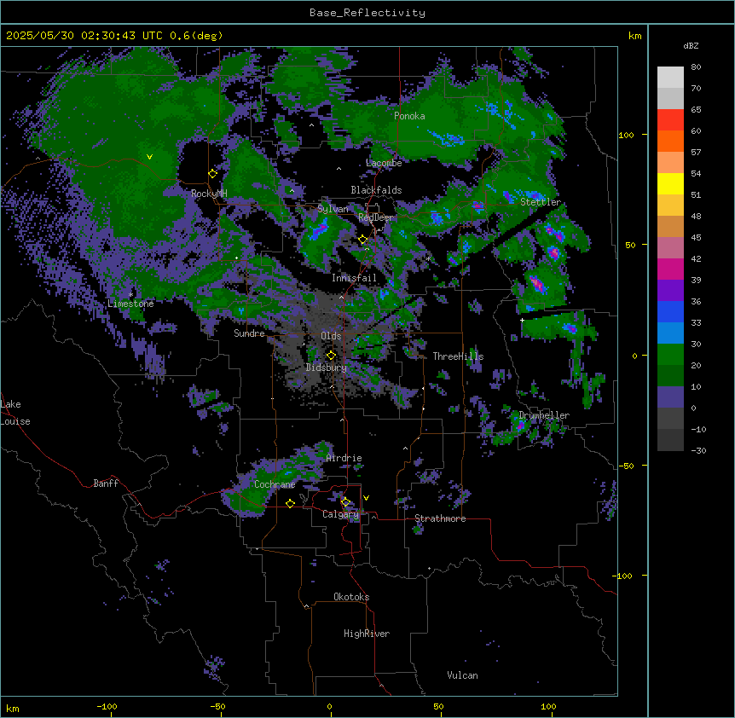Pick the mauve pink 42–45 dBZ legend swatch

[x=670, y=248]
